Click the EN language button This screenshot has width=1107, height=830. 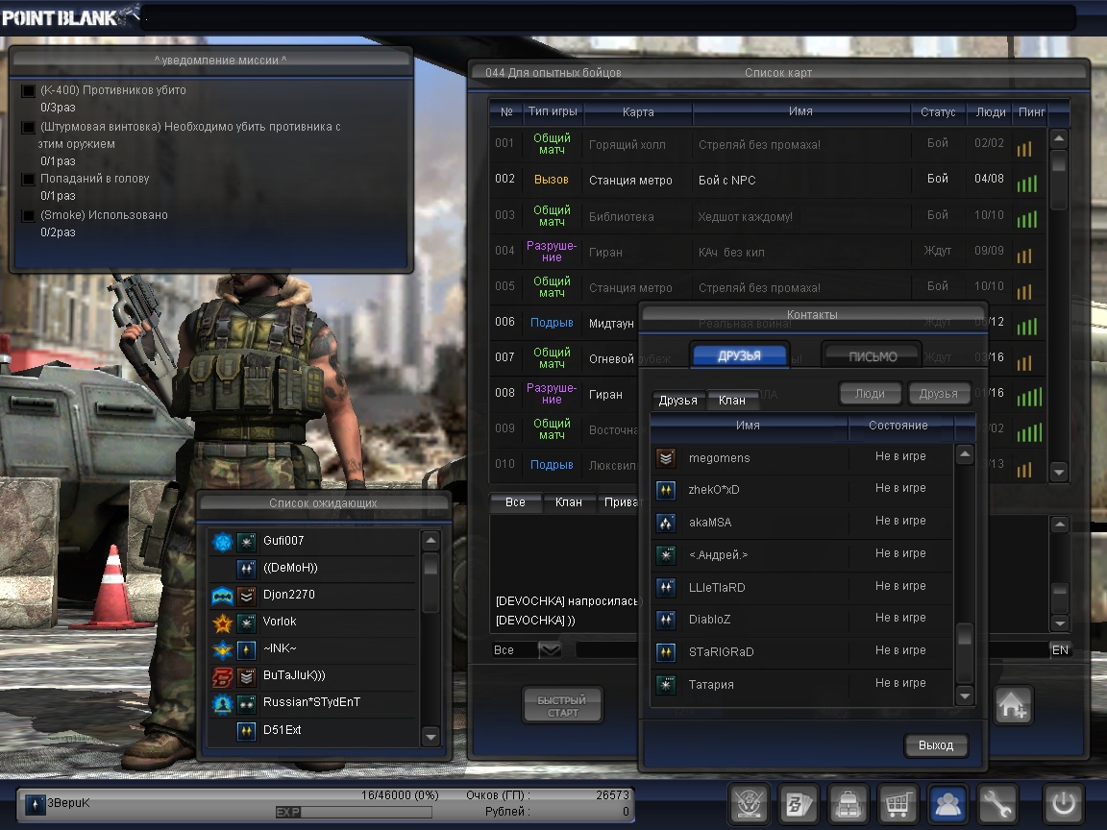[1060, 650]
